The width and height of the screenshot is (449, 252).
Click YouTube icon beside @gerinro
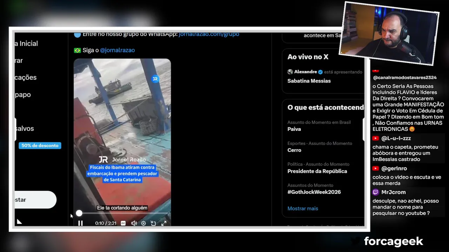376,169
